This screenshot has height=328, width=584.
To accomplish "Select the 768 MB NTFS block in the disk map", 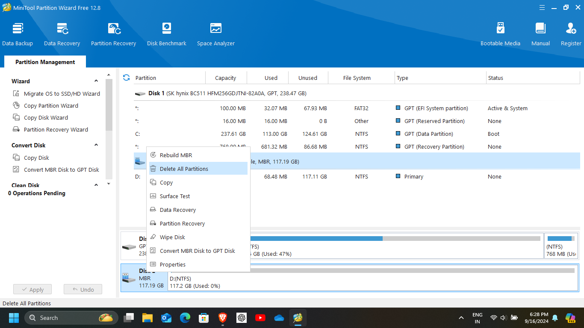I will (x=561, y=246).
